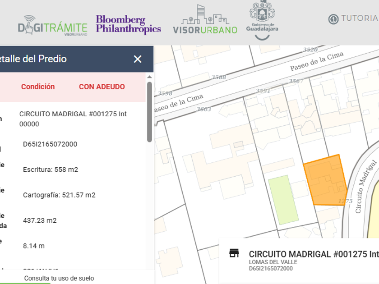The width and height of the screenshot is (379, 284).
Task: Click the upper Paseo de la Cima street label
Action: [317, 61]
